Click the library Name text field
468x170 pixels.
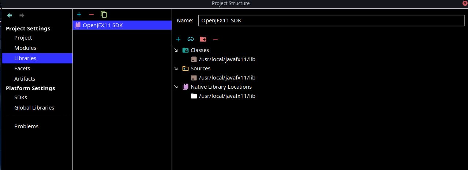point(331,21)
